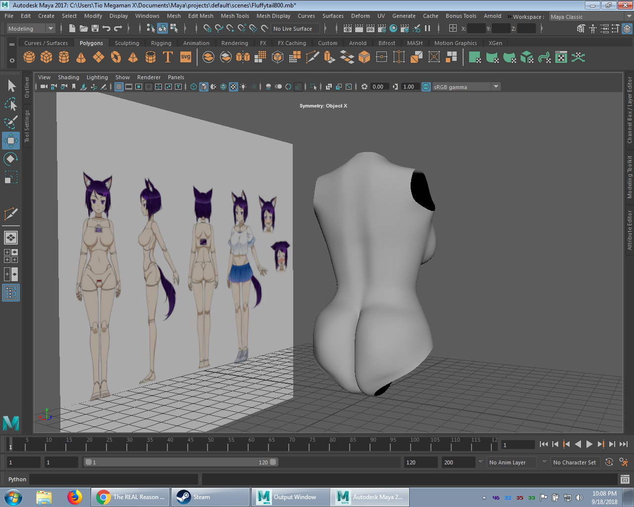Toggle textured display in viewport

(x=233, y=87)
